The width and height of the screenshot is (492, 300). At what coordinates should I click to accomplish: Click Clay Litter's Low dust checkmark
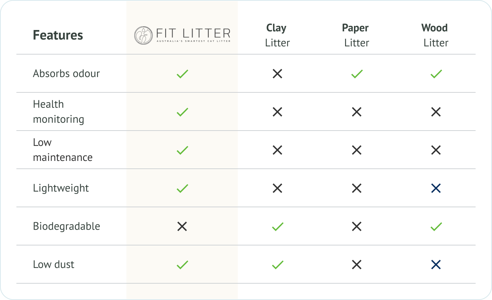[x=278, y=265]
